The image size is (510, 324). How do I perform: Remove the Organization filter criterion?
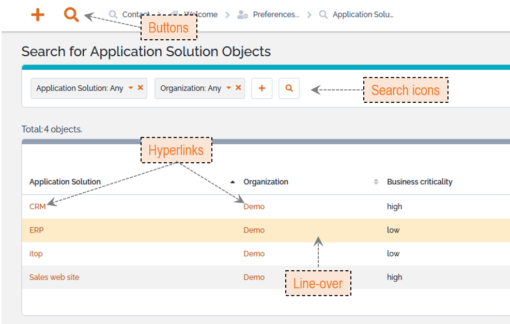(x=238, y=88)
